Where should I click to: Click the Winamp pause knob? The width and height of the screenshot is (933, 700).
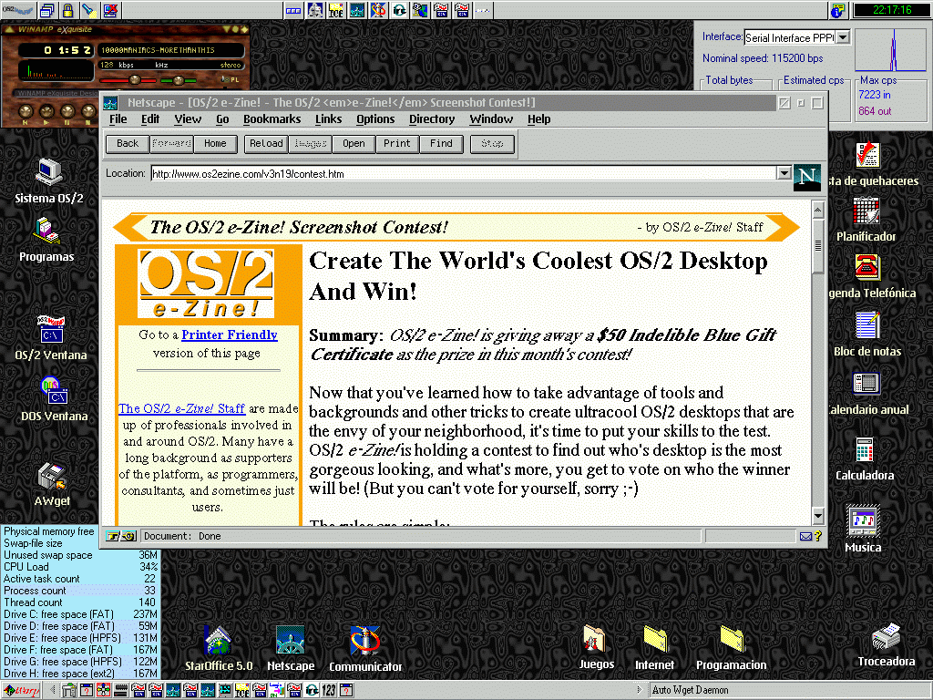pyautogui.click(x=67, y=111)
